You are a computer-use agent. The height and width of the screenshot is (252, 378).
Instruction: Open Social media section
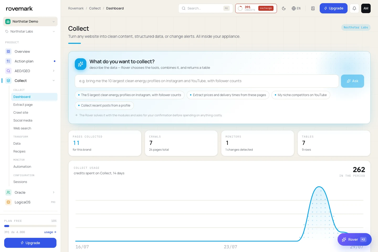[34, 120]
